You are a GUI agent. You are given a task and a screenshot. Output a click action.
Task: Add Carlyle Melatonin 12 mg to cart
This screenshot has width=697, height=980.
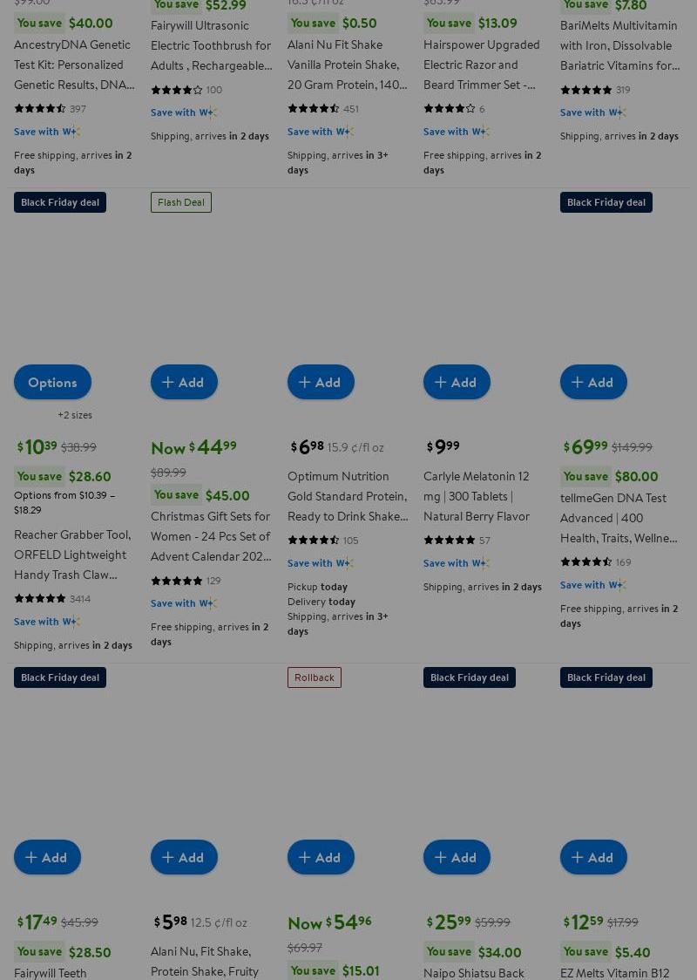tap(457, 382)
